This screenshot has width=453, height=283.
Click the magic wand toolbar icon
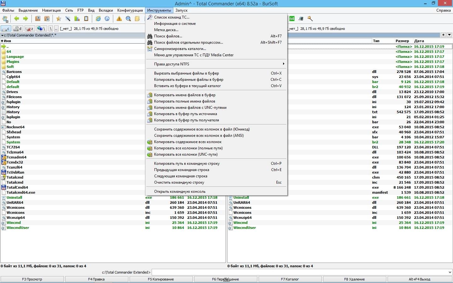coord(310,19)
